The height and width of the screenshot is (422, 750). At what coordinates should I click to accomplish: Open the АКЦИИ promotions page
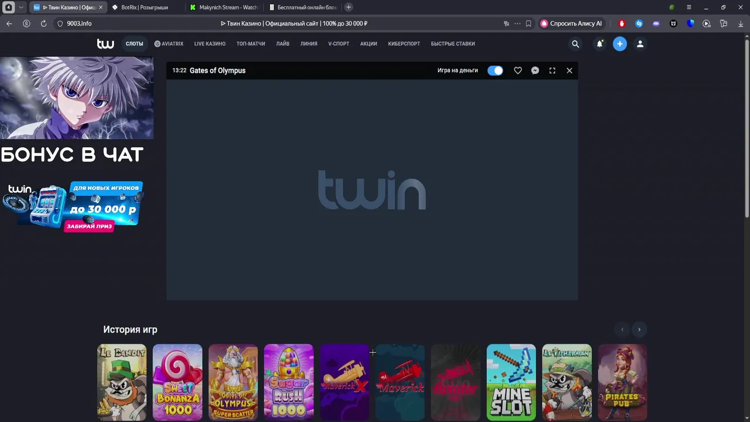pos(369,44)
